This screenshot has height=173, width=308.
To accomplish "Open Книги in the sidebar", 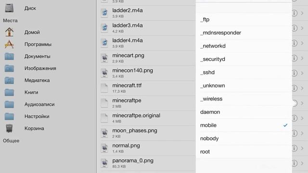I will tap(31, 92).
